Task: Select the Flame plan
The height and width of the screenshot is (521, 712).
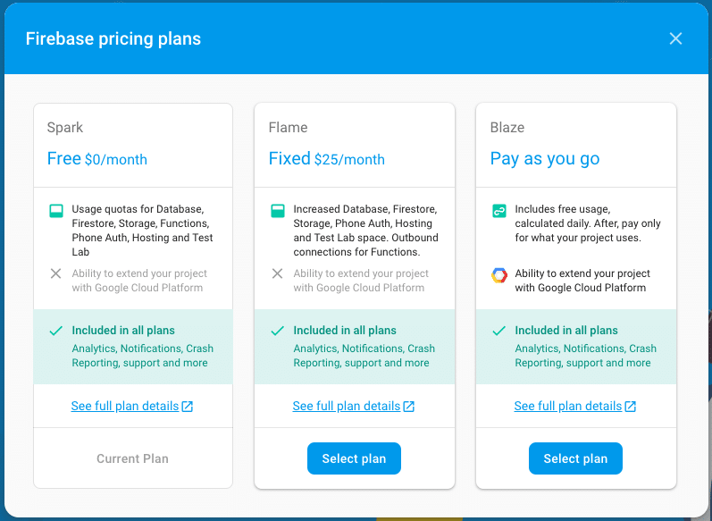Action: pos(354,458)
